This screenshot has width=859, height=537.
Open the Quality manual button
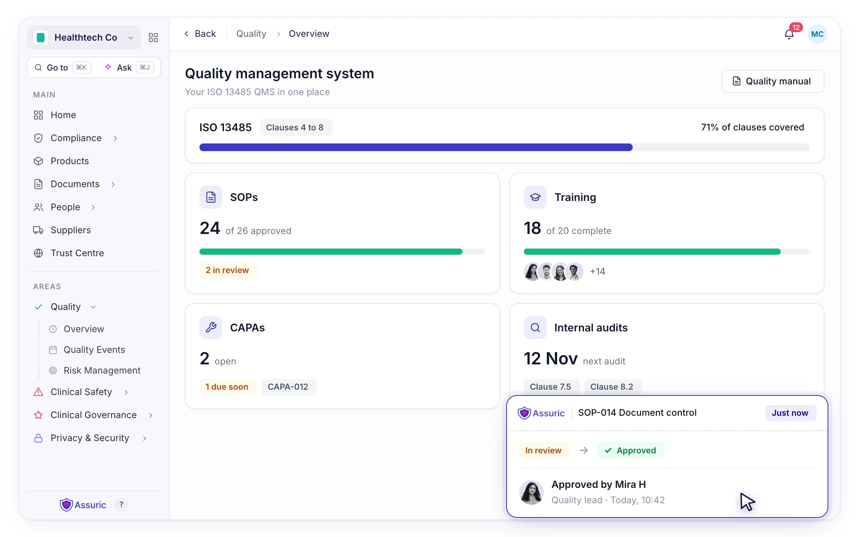(x=773, y=81)
